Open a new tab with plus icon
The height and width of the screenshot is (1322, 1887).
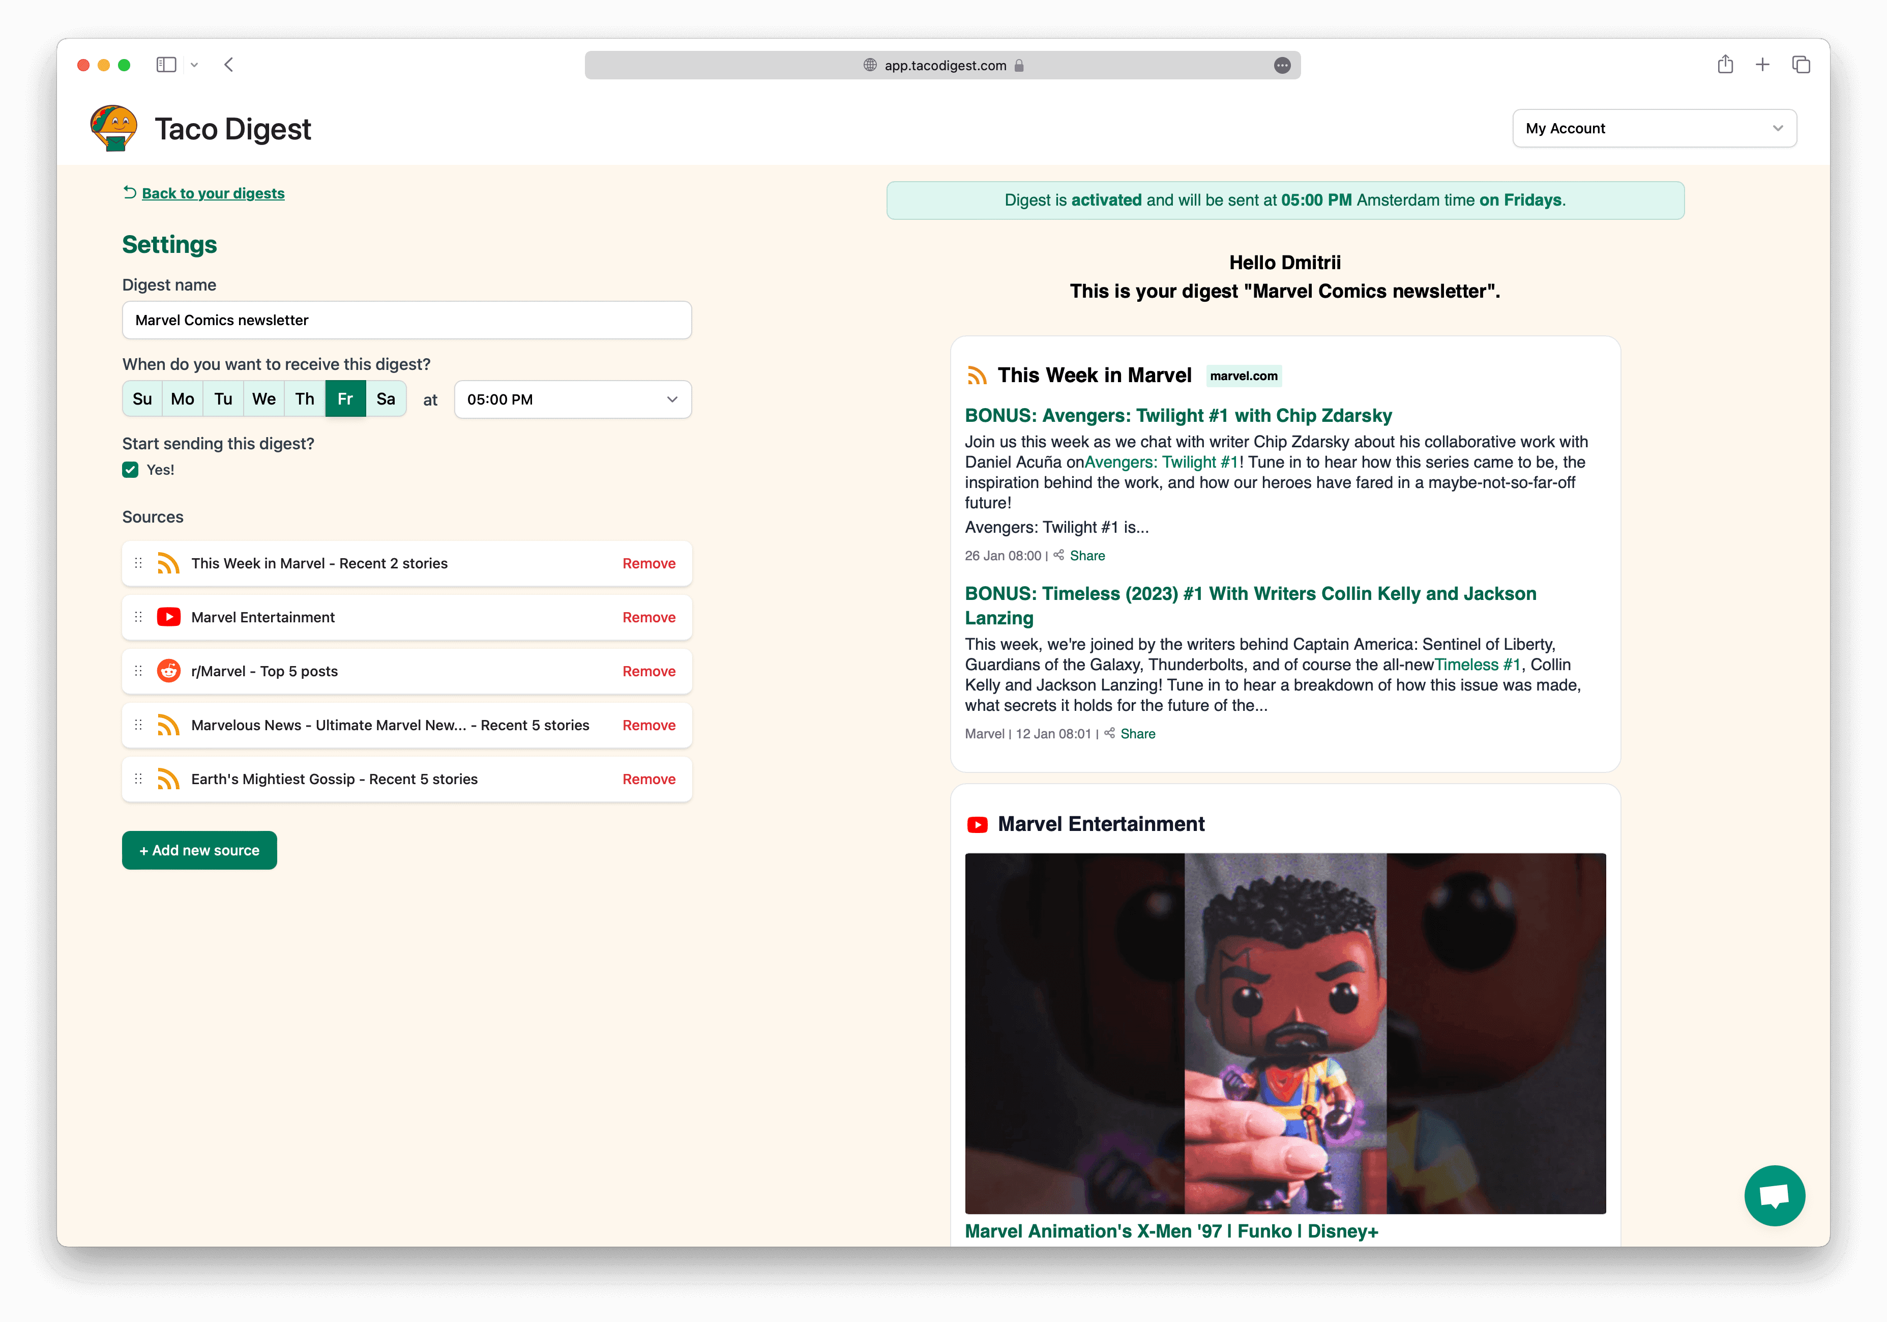(1762, 65)
